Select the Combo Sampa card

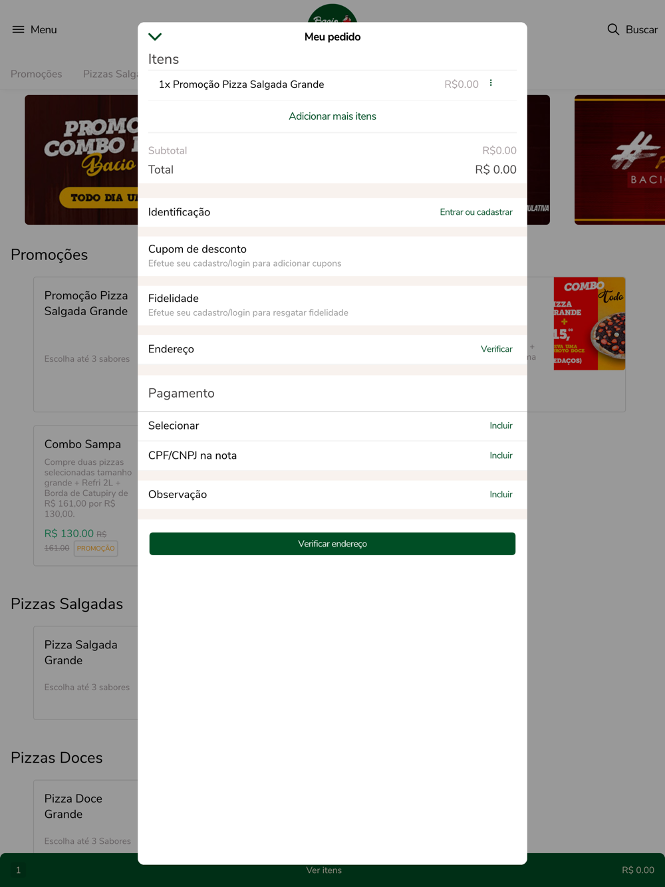[86, 496]
